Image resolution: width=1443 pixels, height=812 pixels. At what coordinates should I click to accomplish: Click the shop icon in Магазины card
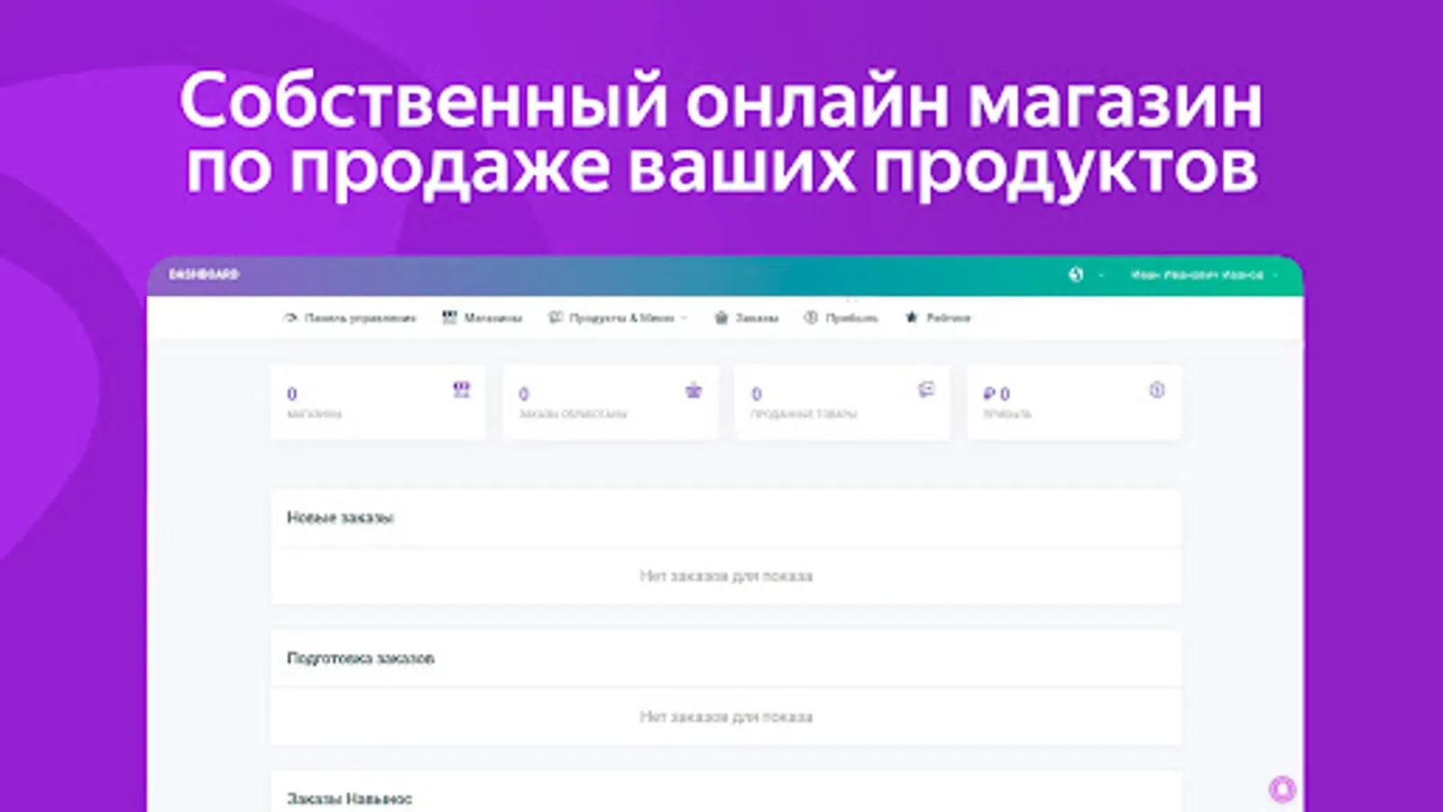(462, 390)
